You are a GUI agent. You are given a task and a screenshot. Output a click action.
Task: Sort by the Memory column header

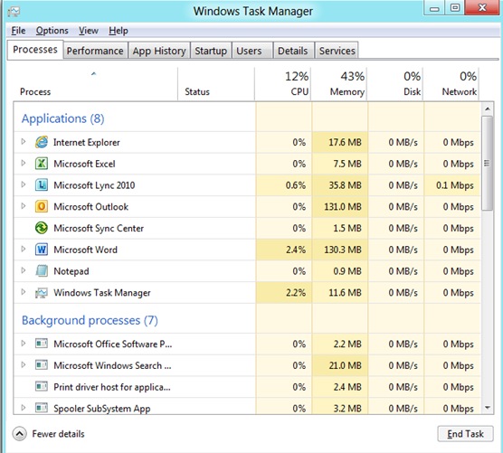339,84
